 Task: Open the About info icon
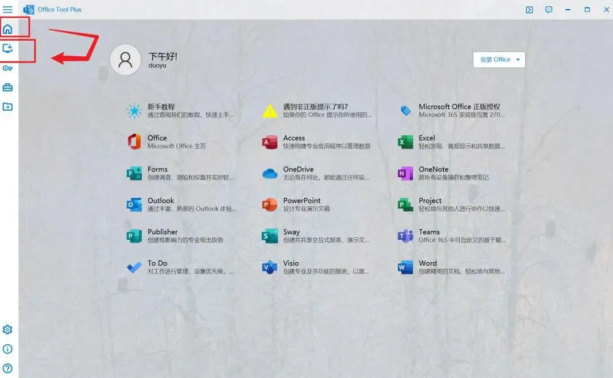click(7, 349)
